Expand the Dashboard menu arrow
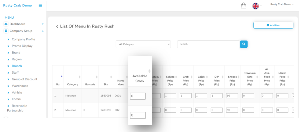 [x=42, y=24]
